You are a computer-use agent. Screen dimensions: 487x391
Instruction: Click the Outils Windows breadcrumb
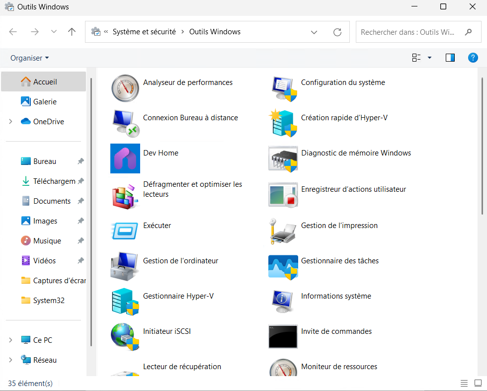[x=215, y=32]
